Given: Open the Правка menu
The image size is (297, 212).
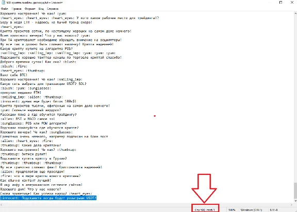Looking at the screenshot, I should pos(16,9).
